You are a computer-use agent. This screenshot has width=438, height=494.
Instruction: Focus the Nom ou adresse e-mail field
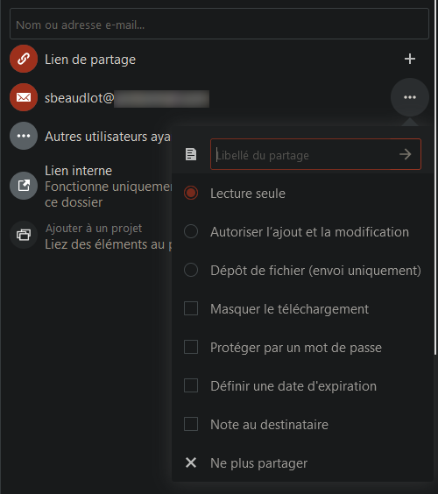click(219, 25)
